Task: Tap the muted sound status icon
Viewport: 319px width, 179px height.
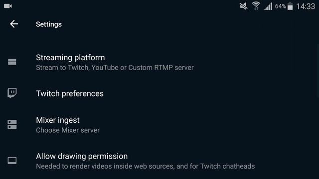Action: (x=243, y=6)
